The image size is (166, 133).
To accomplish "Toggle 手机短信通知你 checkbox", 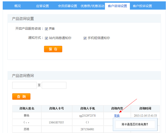I will 85,38.
